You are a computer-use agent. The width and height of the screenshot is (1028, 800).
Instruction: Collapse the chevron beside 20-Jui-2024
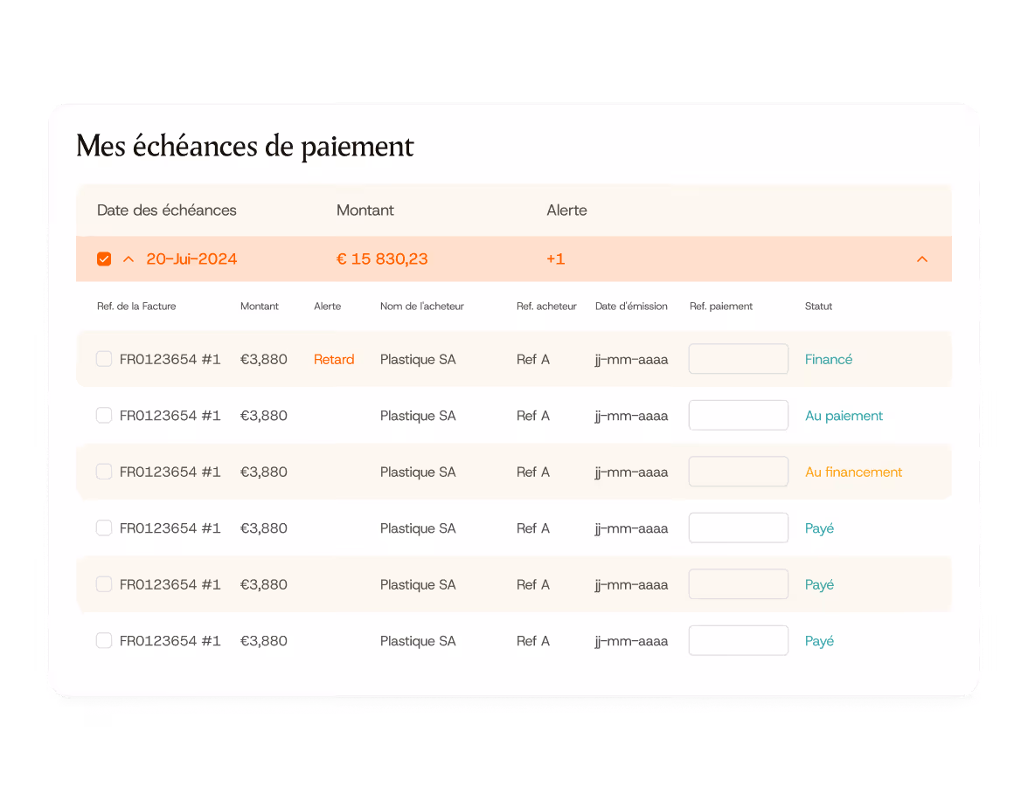[x=128, y=259]
